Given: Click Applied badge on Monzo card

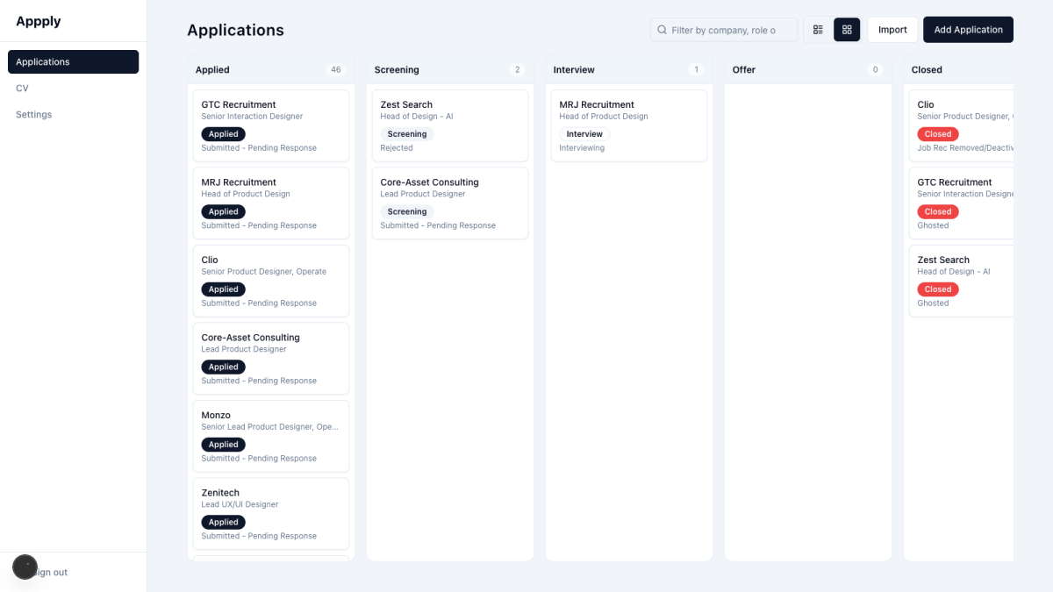Looking at the screenshot, I should pos(223,445).
